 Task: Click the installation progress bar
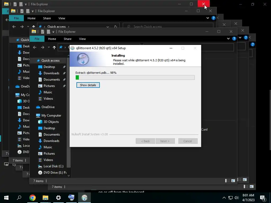coord(135,77)
